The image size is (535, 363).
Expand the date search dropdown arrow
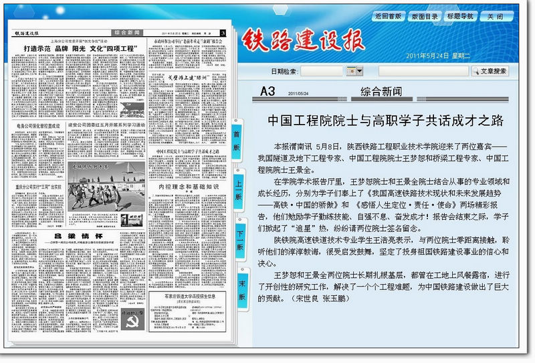pyautogui.click(x=360, y=70)
